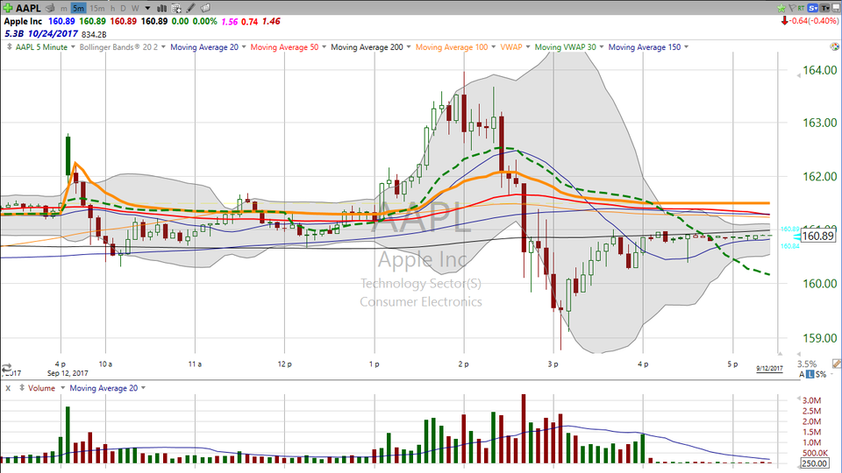Click the green star favorite icon

coord(781,8)
